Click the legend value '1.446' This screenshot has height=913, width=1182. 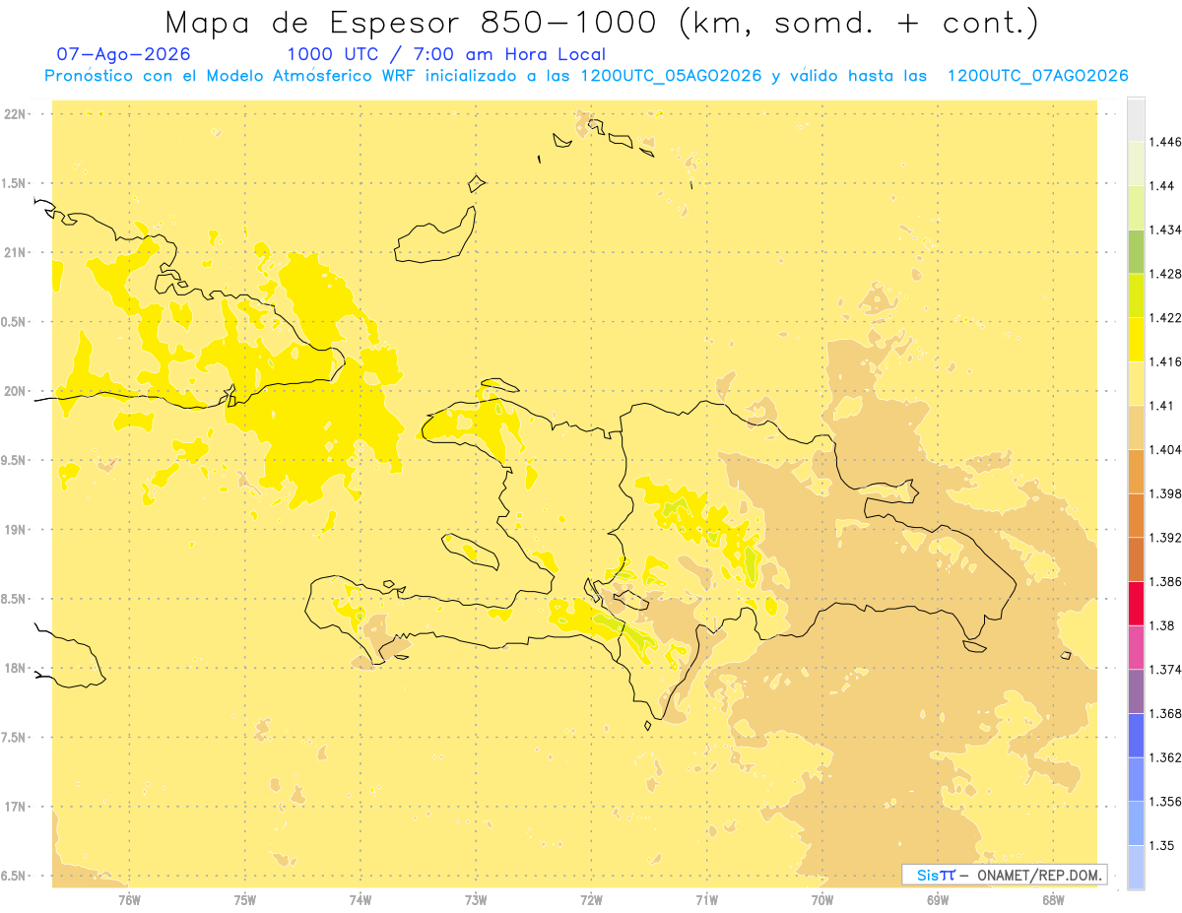(1165, 142)
